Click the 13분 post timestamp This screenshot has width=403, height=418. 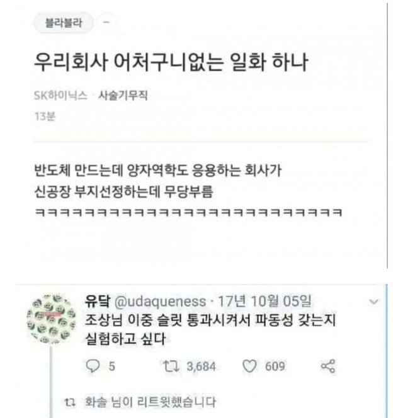click(x=45, y=116)
